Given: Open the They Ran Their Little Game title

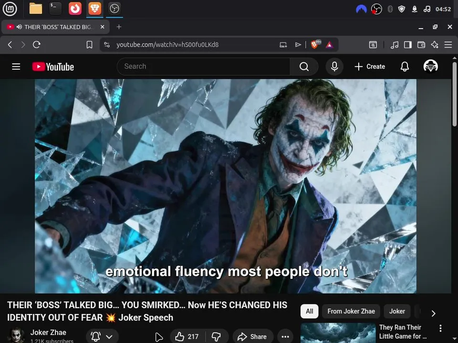Looking at the screenshot, I should (403, 332).
